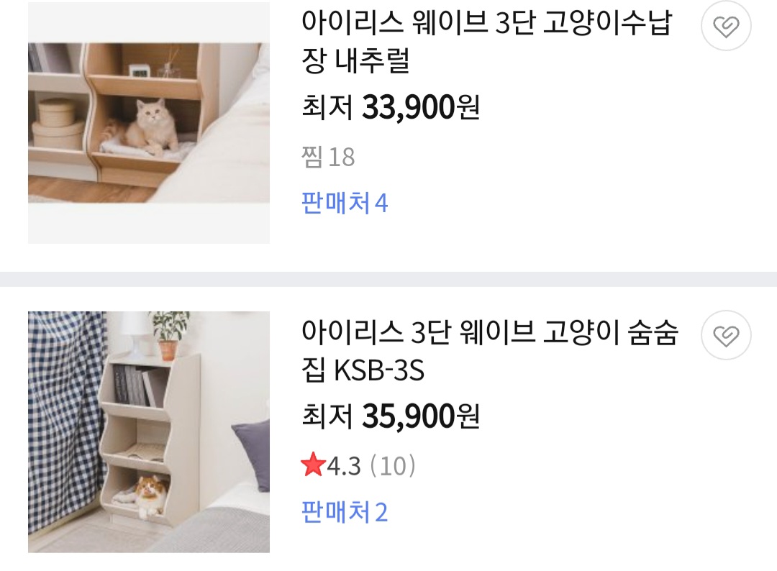Open the first product's cat shelf thumbnail
The height and width of the screenshot is (571, 777).
click(x=149, y=123)
